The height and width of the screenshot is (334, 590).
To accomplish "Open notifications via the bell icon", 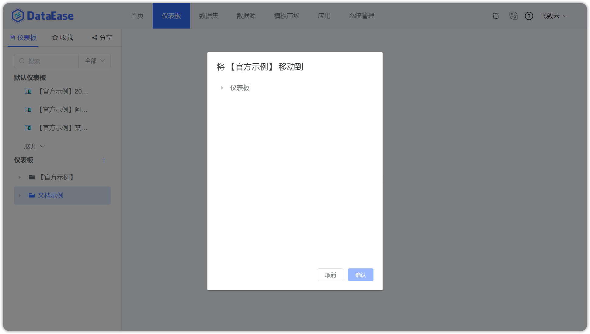I will click(496, 16).
